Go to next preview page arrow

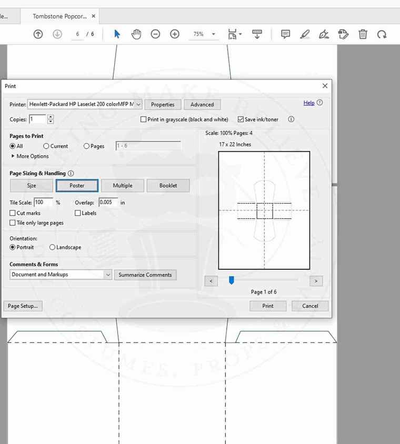(x=316, y=281)
